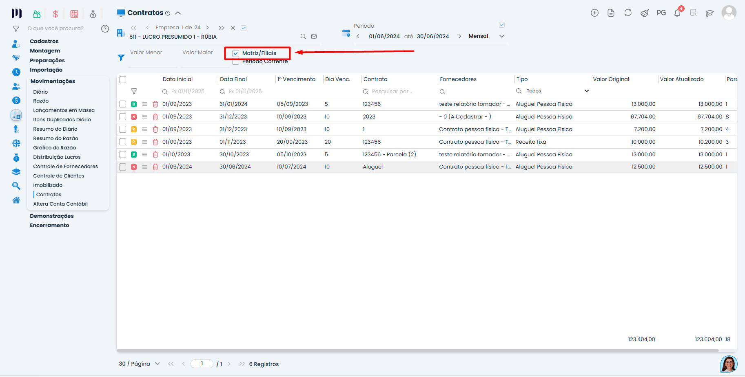Click the blue funnel filter icon
Screen dimensions: 745x377
pyautogui.click(x=121, y=58)
